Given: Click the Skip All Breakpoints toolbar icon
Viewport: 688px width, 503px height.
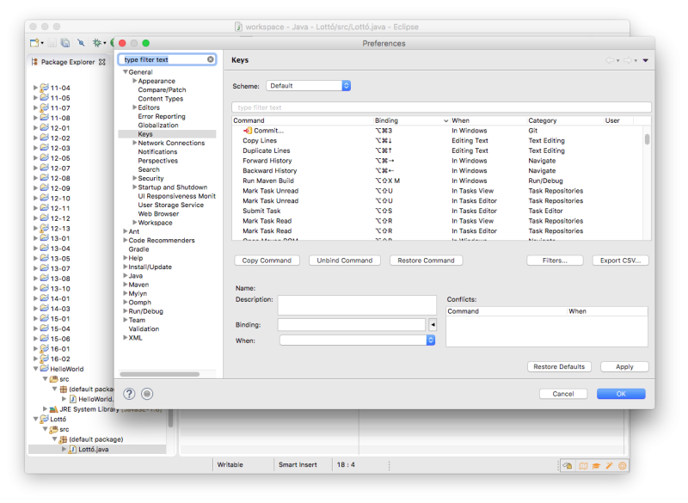Looking at the screenshot, I should tap(81, 43).
